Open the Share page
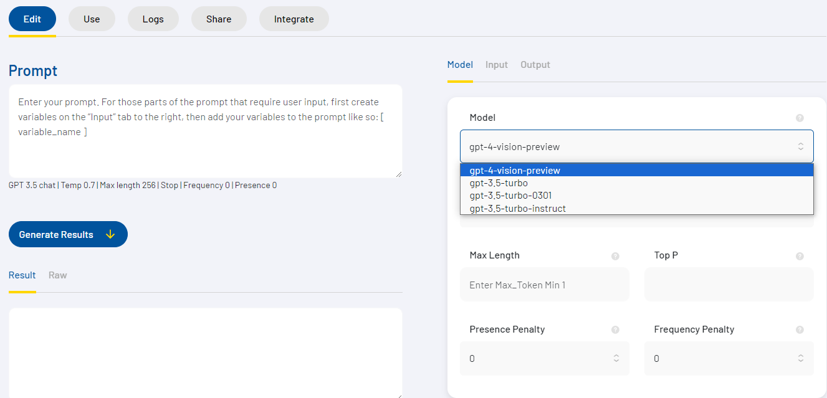This screenshot has width=827, height=398. (219, 19)
